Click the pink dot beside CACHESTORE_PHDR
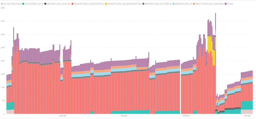 point(2,4)
